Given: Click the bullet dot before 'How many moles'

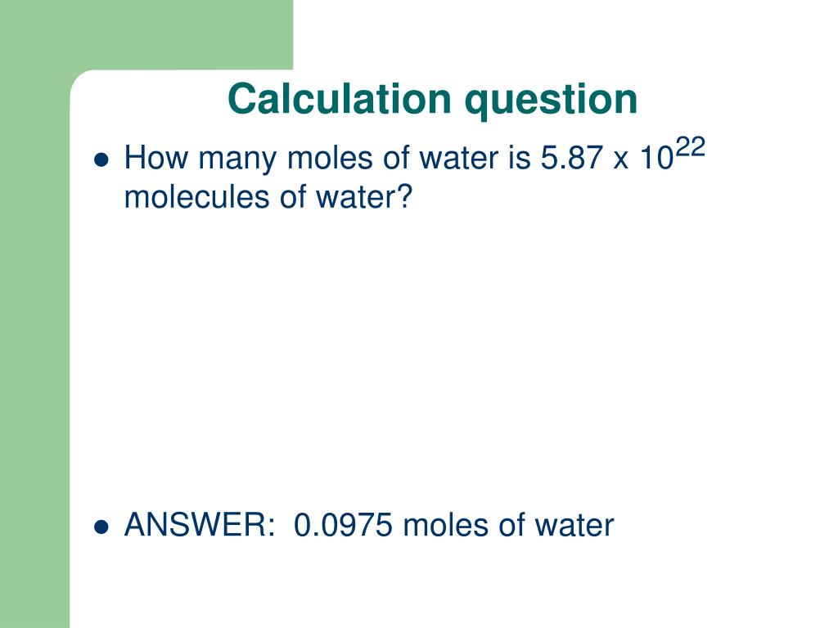Looking at the screenshot, I should click(x=101, y=159).
